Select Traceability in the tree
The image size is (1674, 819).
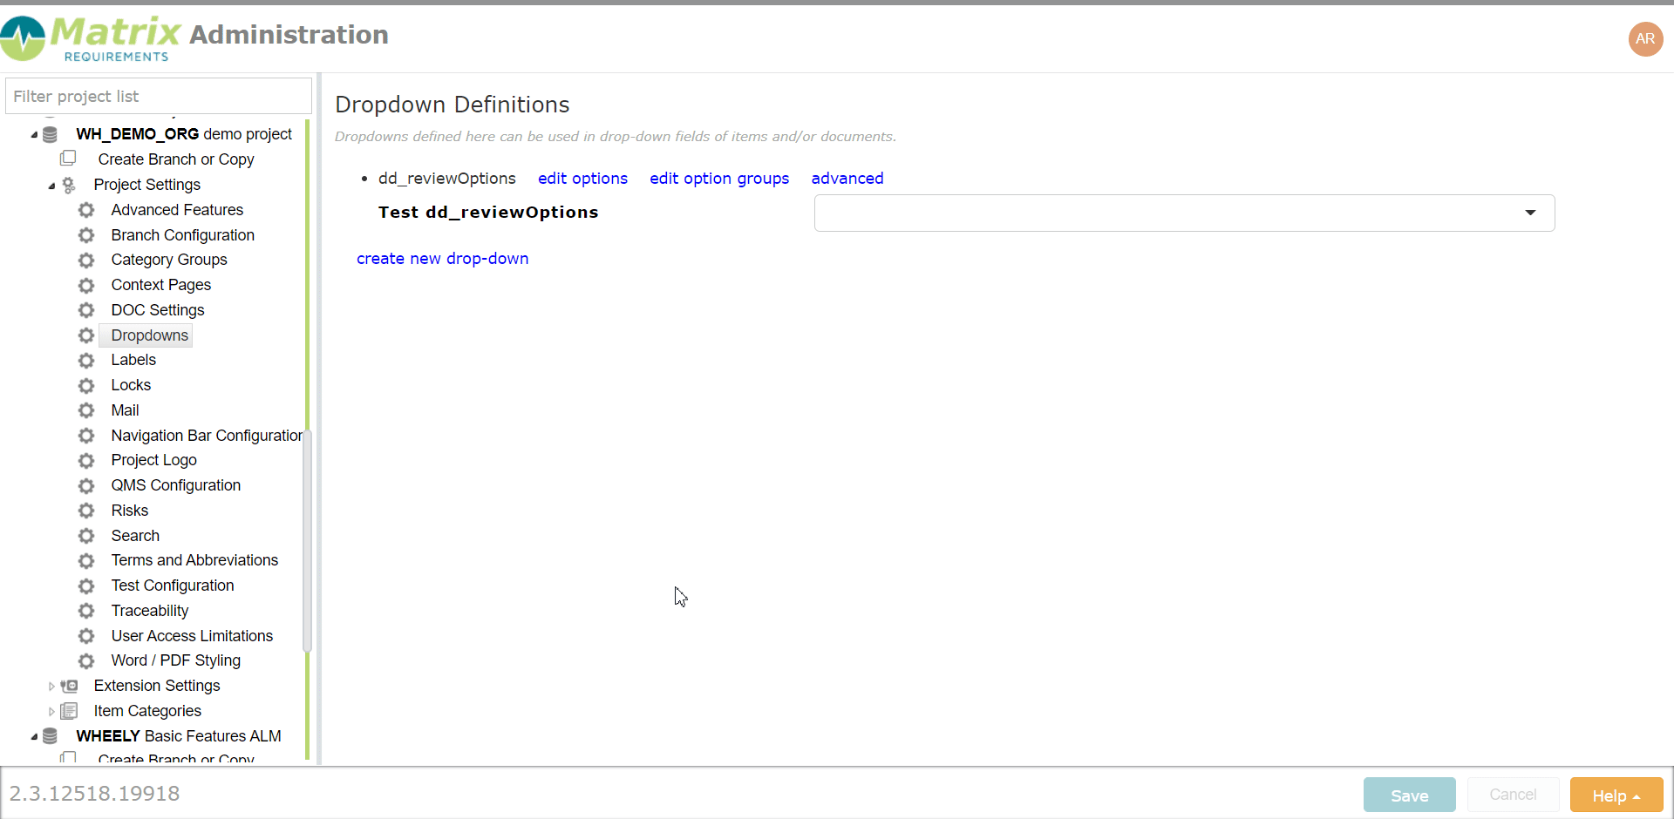coord(149,611)
